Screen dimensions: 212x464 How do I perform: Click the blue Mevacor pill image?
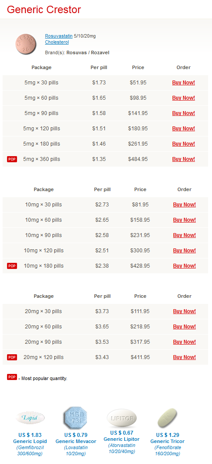pyautogui.click(x=76, y=418)
